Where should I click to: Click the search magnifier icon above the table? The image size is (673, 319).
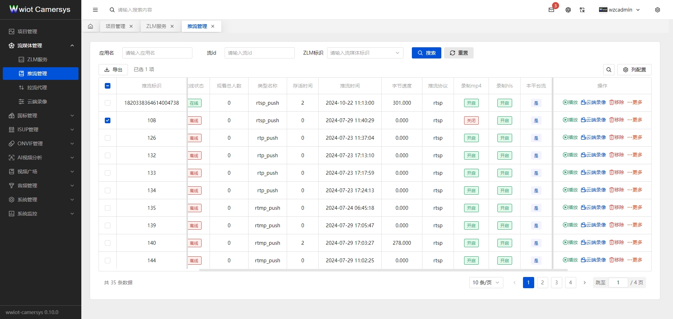click(x=609, y=70)
